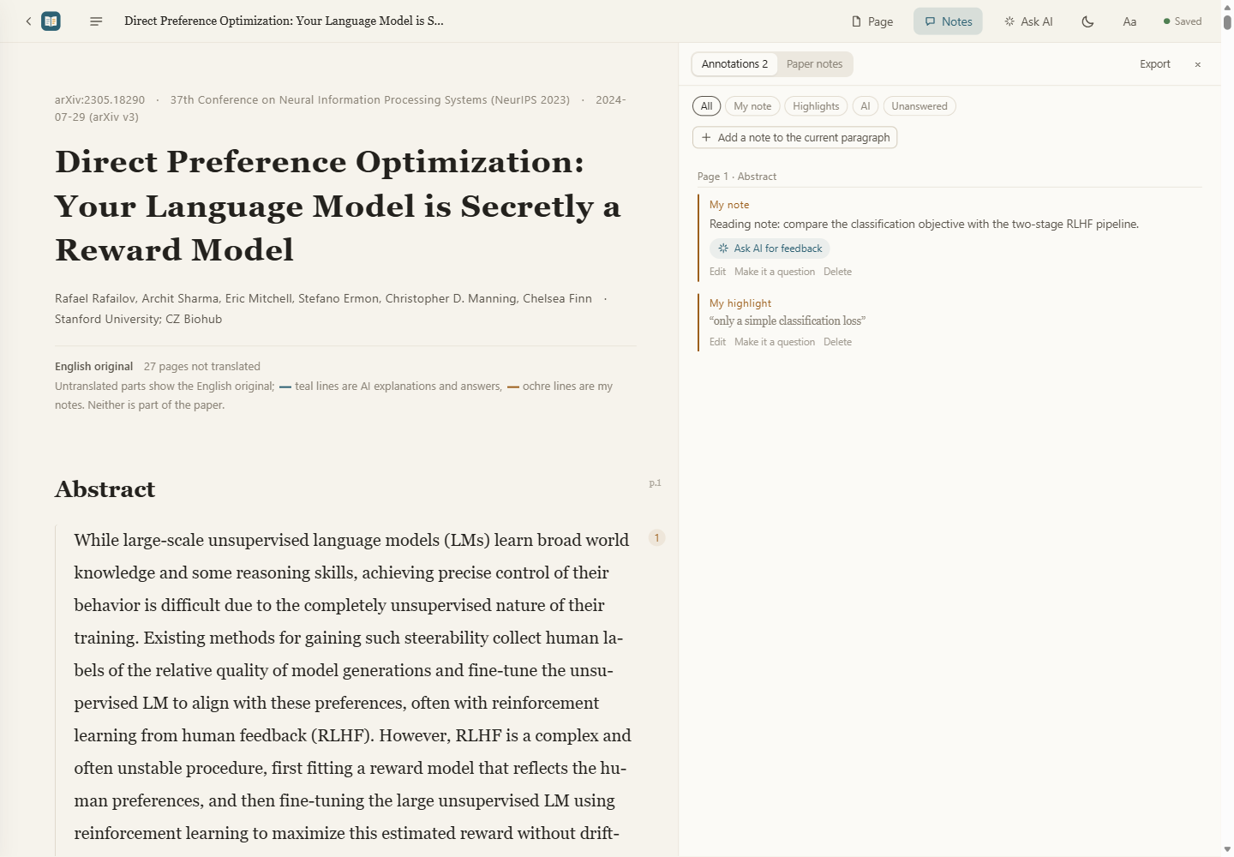
Task: Toggle dark mode moon icon
Action: tap(1087, 21)
